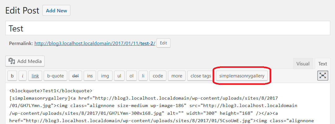Viewport: 335px width, 124px height.
Task: Click the Edit Post page heading
Action: point(22,10)
